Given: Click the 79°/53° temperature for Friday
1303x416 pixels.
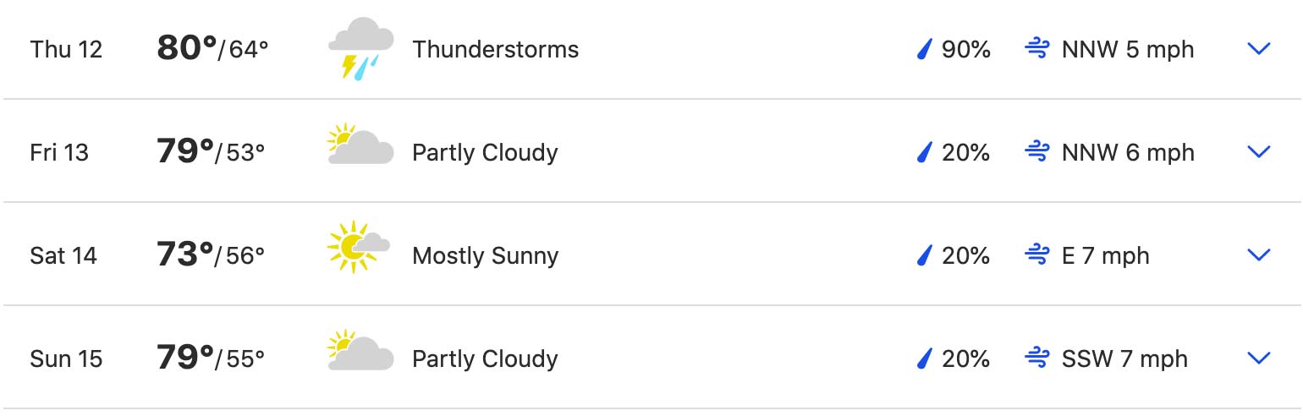Looking at the screenshot, I should (x=211, y=152).
